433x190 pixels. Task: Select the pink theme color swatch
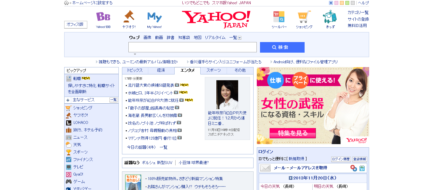click(336, 3)
